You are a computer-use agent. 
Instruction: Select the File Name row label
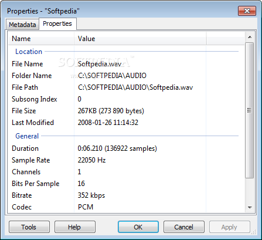coord(28,64)
